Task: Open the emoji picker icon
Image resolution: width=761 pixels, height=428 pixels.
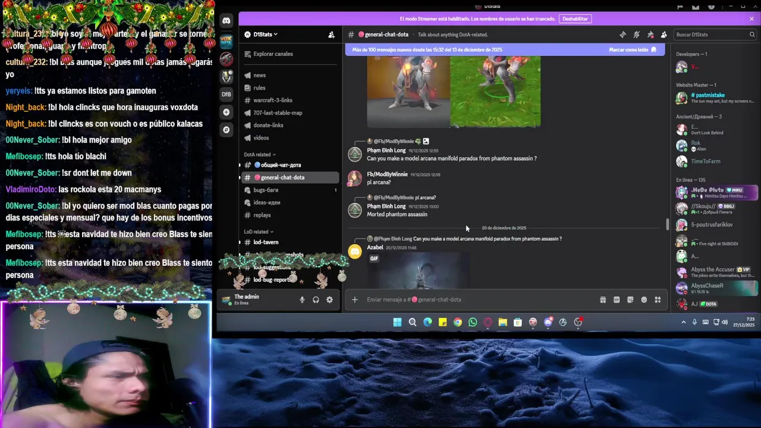Action: pos(644,300)
